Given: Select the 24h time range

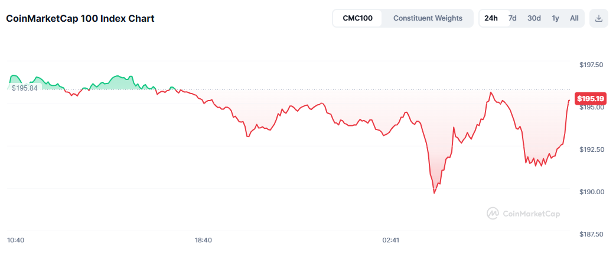Looking at the screenshot, I should click(x=491, y=18).
